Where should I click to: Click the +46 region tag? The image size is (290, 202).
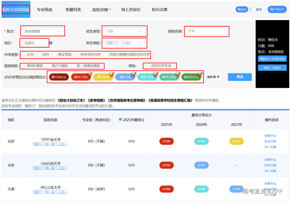126,43
